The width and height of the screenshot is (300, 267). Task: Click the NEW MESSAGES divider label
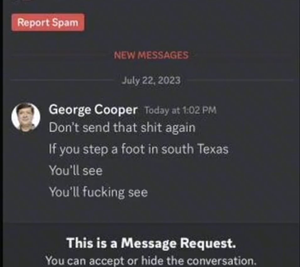click(x=151, y=55)
